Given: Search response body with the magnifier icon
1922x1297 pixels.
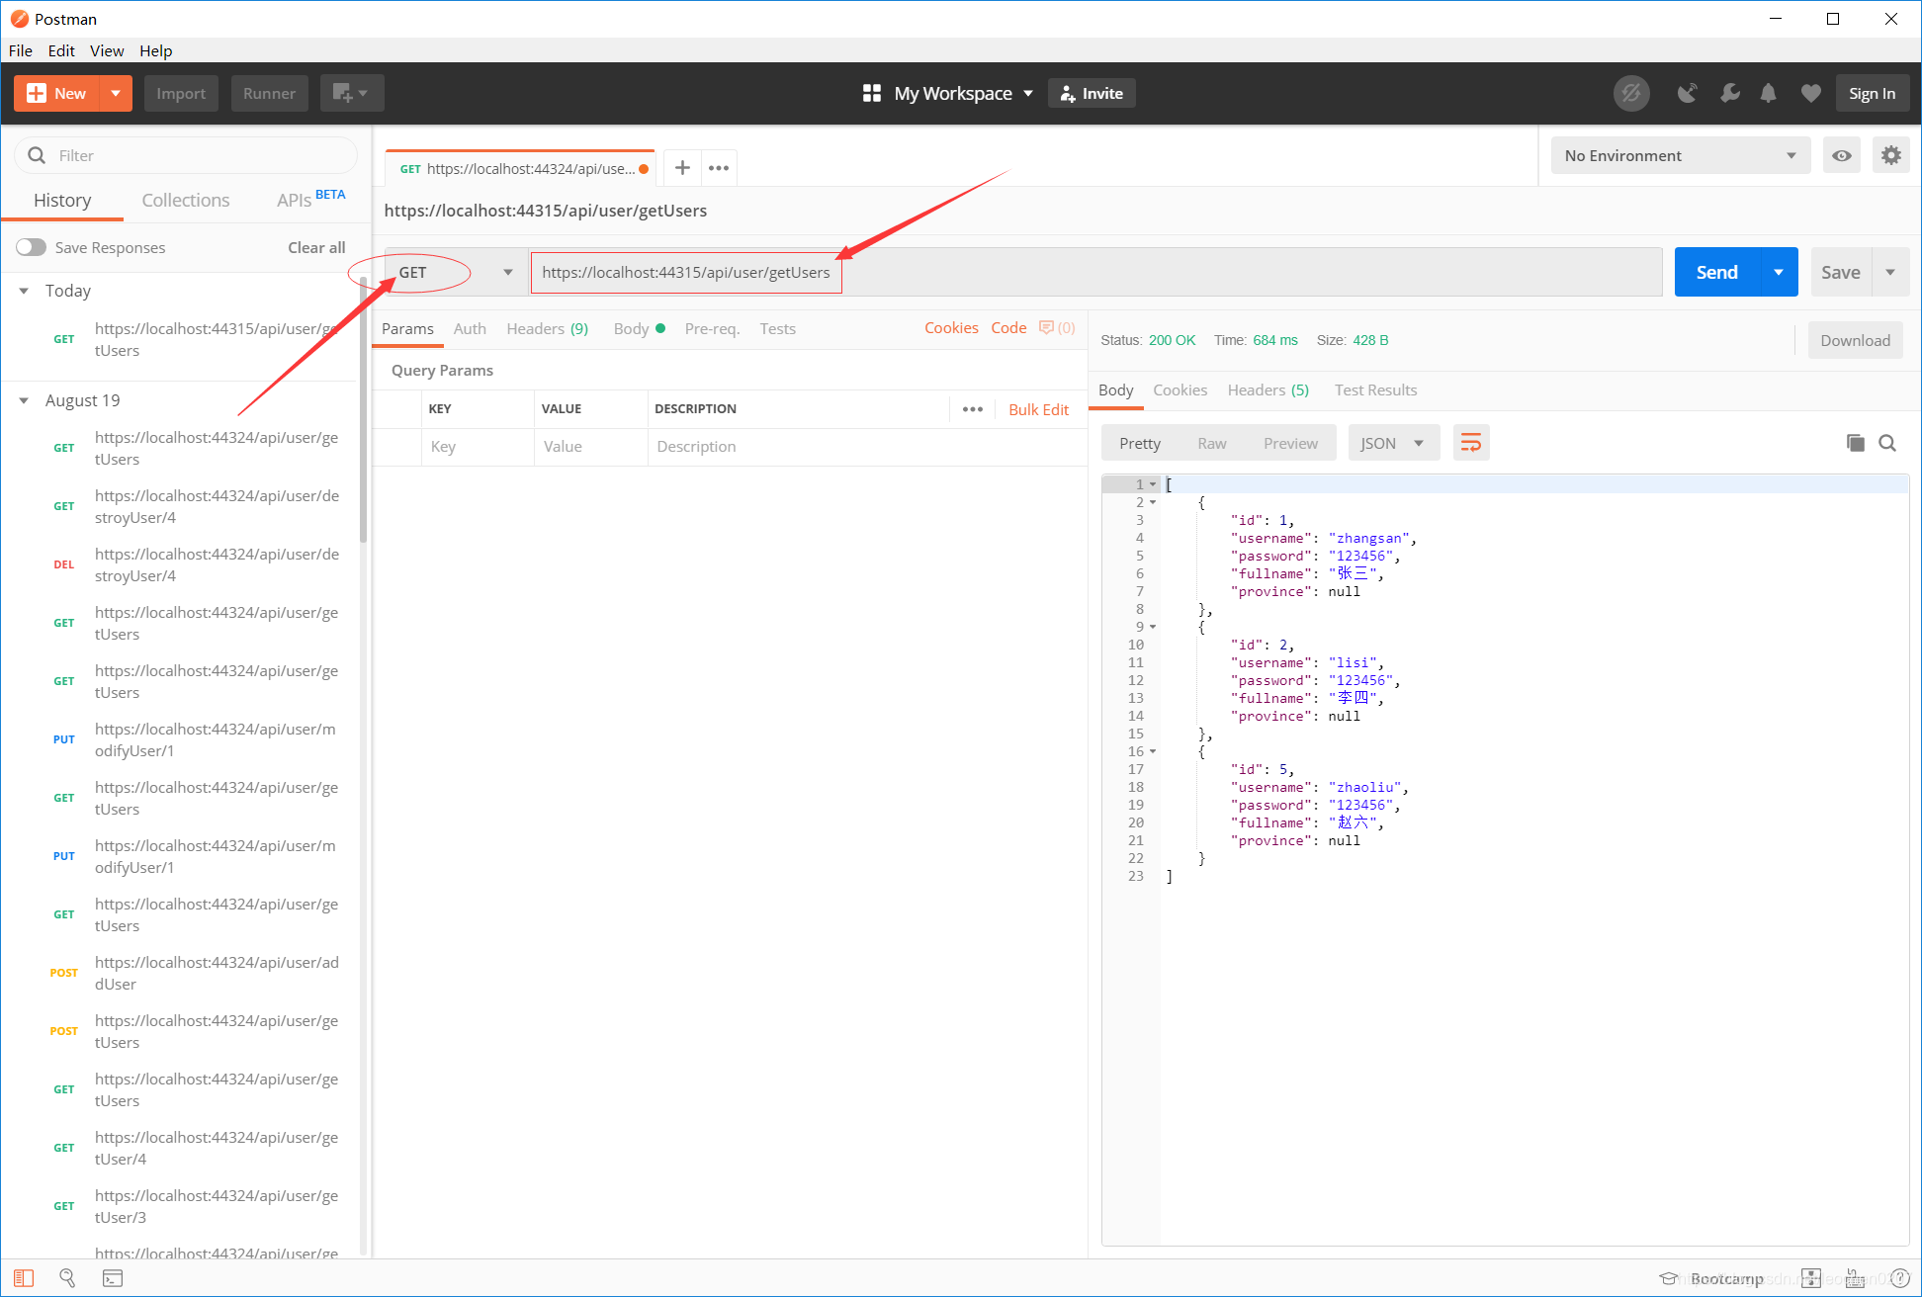Looking at the screenshot, I should [x=1887, y=443].
